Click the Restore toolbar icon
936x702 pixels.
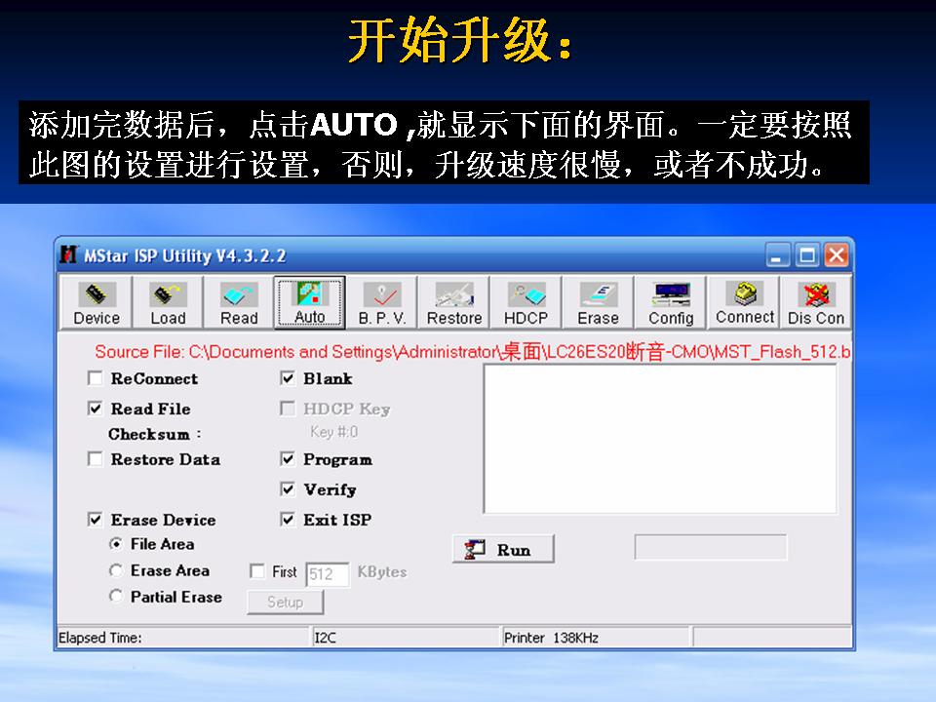[454, 303]
